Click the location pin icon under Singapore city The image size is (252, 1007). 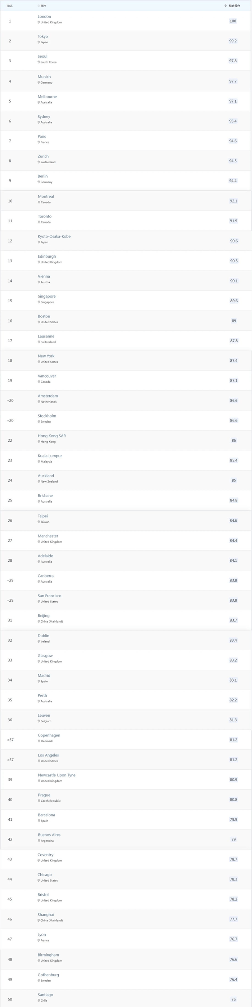(x=39, y=302)
